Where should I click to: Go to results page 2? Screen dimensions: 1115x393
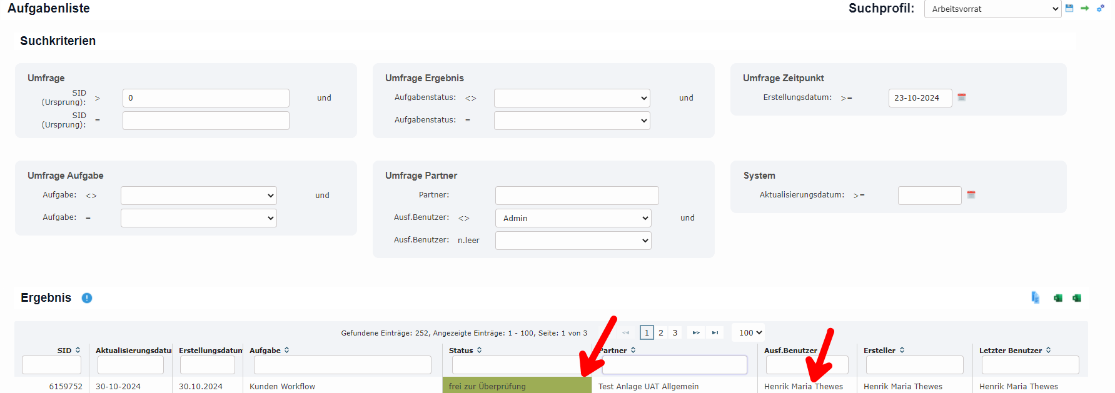coord(661,333)
